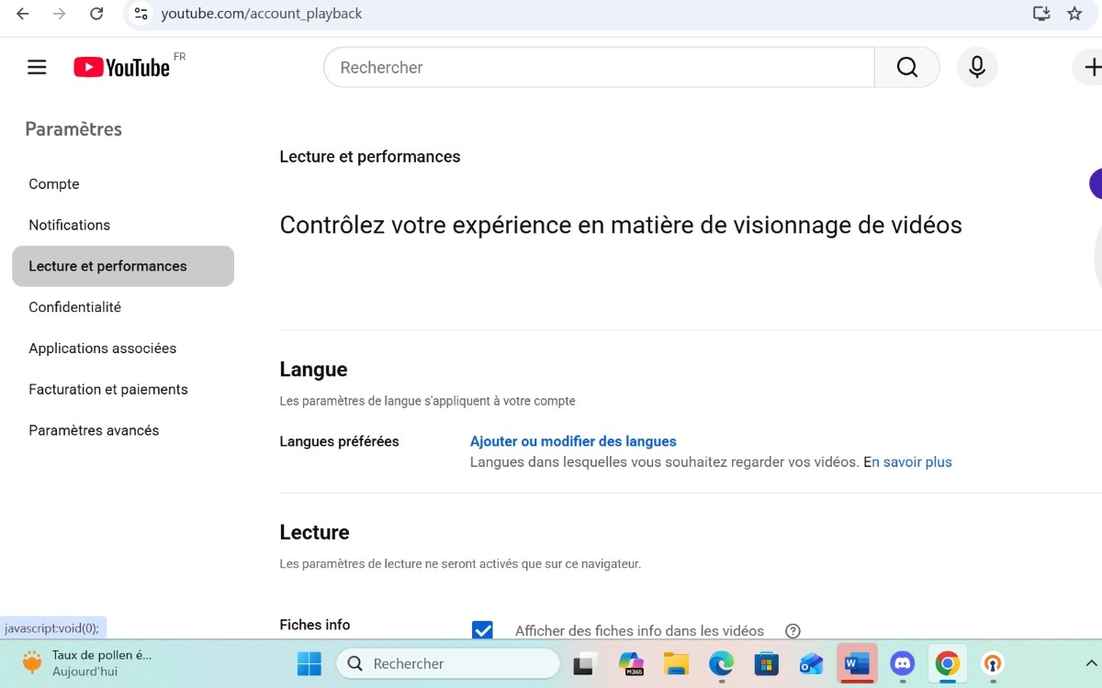Launch Microsoft Word from the taskbar
The width and height of the screenshot is (1102, 688).
click(x=857, y=663)
